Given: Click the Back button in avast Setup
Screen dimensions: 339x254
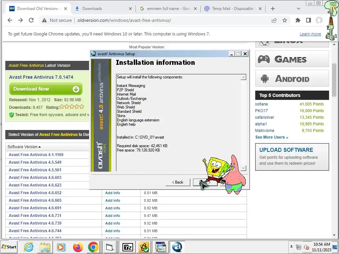Looking at the screenshot, I should pyautogui.click(x=178, y=182).
